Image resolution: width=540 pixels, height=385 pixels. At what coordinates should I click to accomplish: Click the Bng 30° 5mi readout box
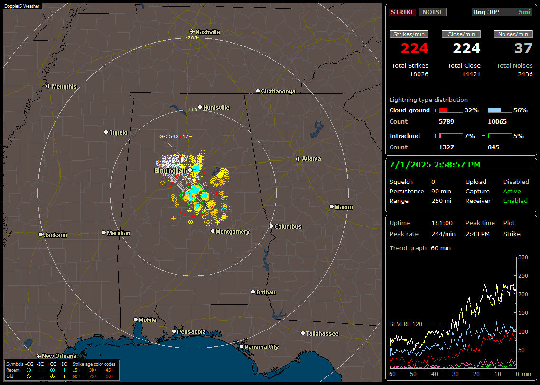point(502,12)
